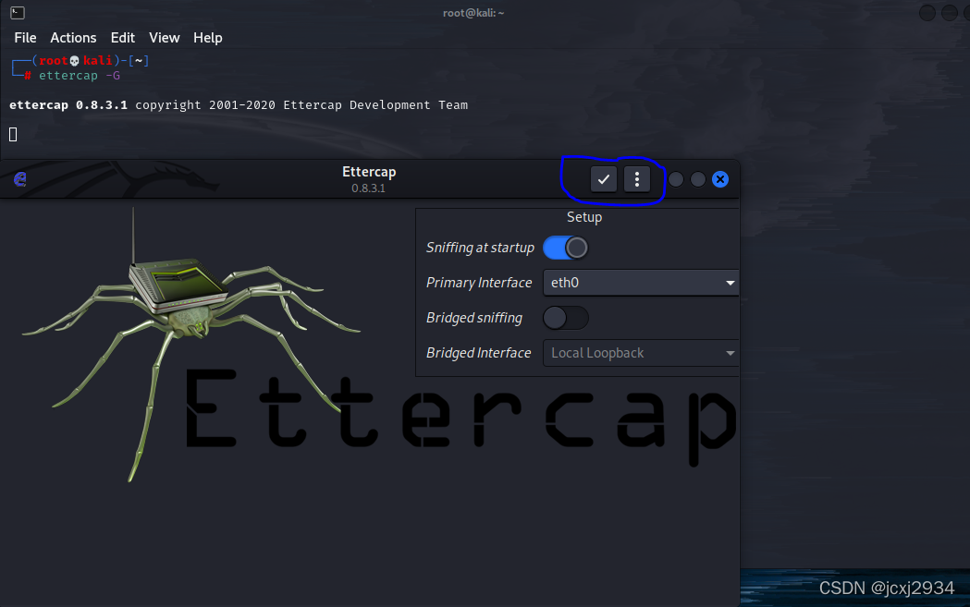Click the Ettercap logo icon in title bar
Screen dimensions: 970x607
(x=19, y=179)
